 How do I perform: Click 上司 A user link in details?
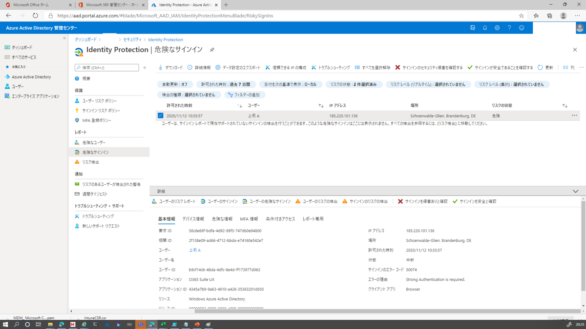(195, 250)
